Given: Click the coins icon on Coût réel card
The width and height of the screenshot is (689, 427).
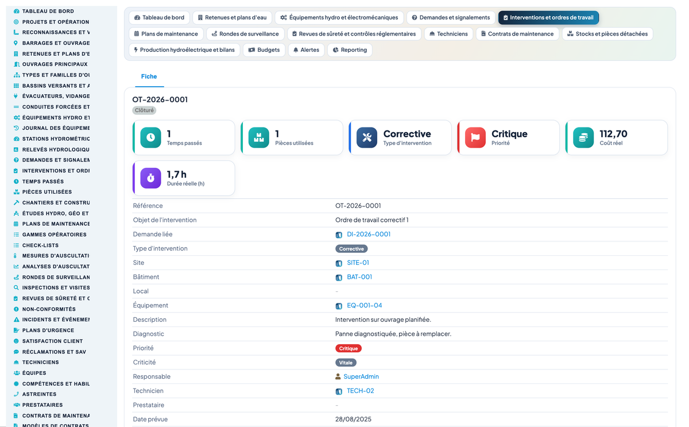Looking at the screenshot, I should click(583, 137).
